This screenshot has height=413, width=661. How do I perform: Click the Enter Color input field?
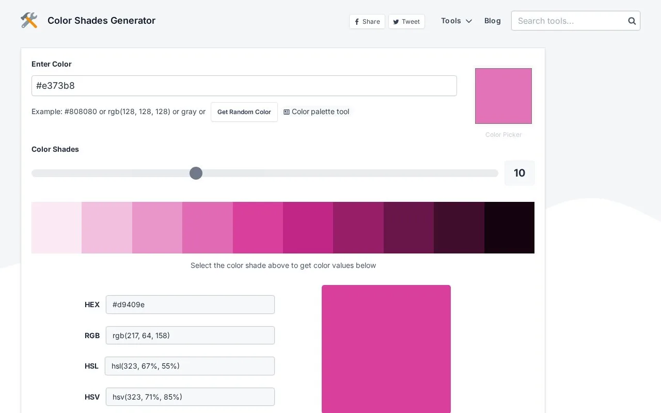(x=244, y=86)
